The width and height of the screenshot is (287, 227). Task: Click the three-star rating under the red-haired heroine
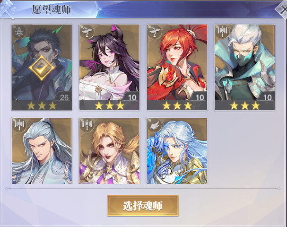tap(177, 105)
